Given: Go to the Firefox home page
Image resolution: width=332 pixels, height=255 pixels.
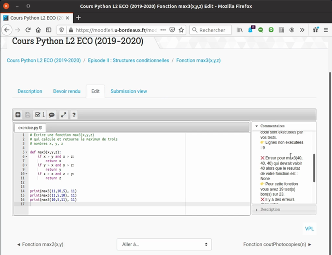Looking at the screenshot, I should click(x=38, y=30).
